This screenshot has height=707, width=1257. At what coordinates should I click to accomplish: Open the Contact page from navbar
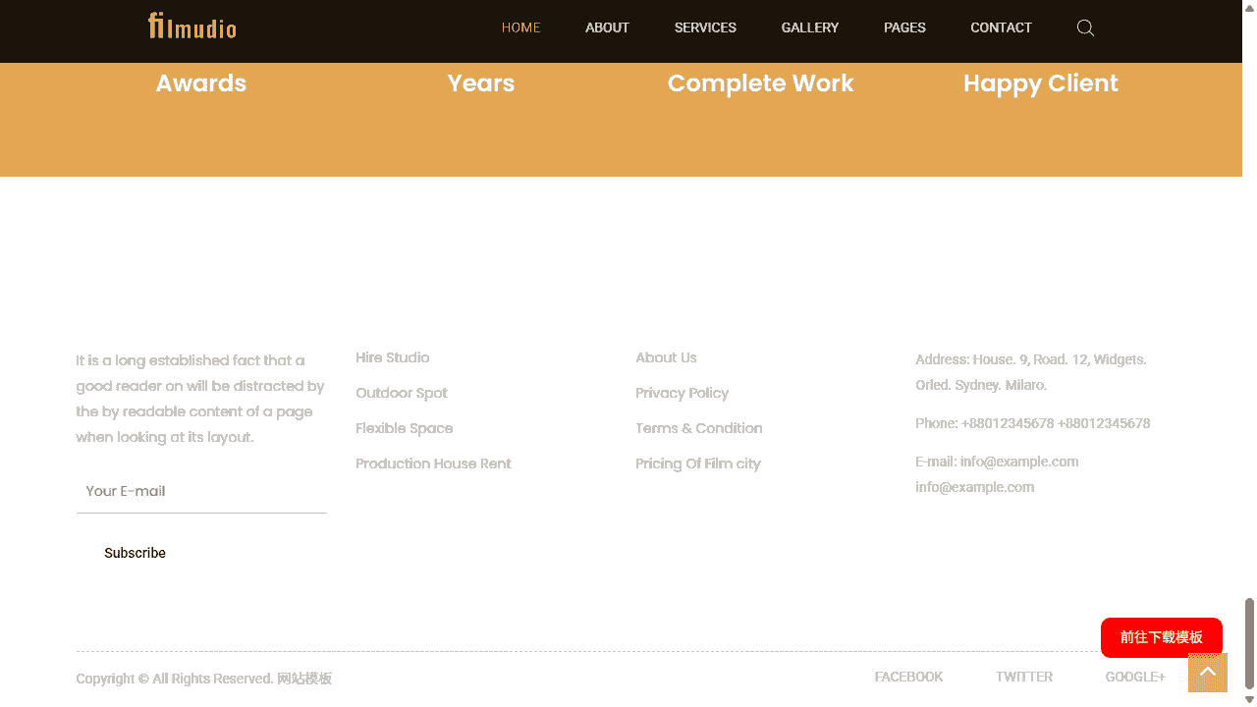tap(1001, 27)
